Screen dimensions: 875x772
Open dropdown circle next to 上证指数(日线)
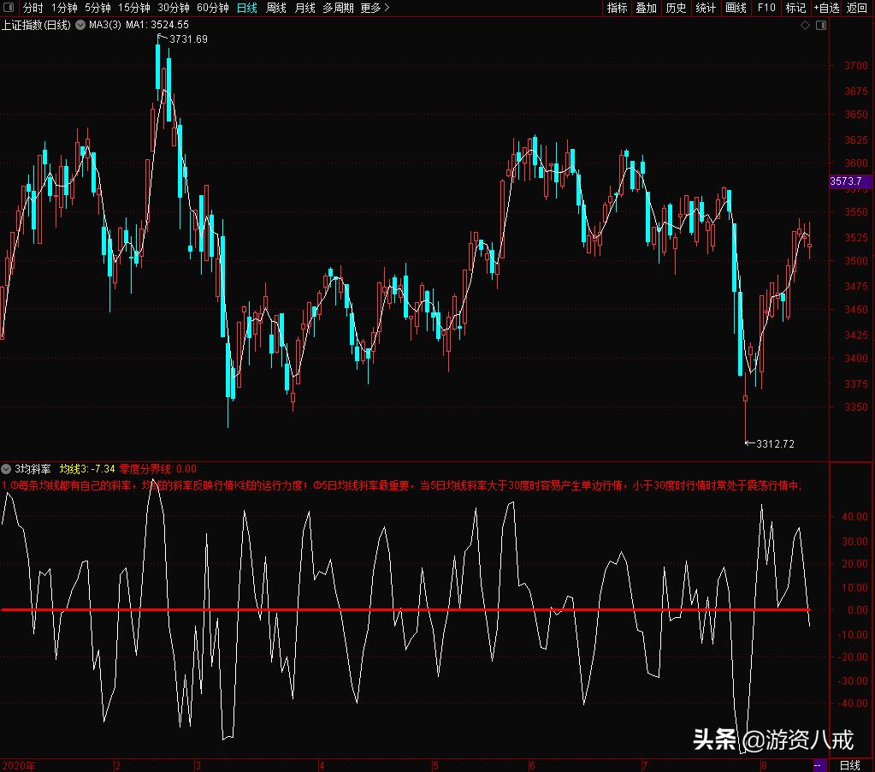80,25
